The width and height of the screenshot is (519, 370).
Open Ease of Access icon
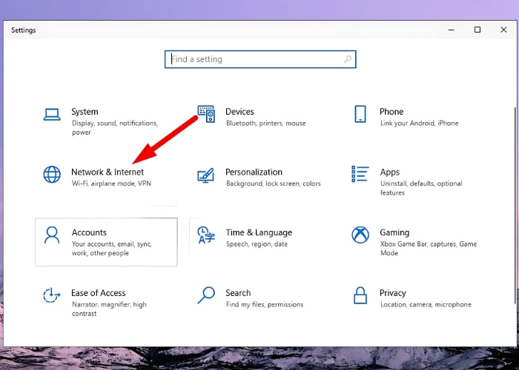[x=52, y=296]
